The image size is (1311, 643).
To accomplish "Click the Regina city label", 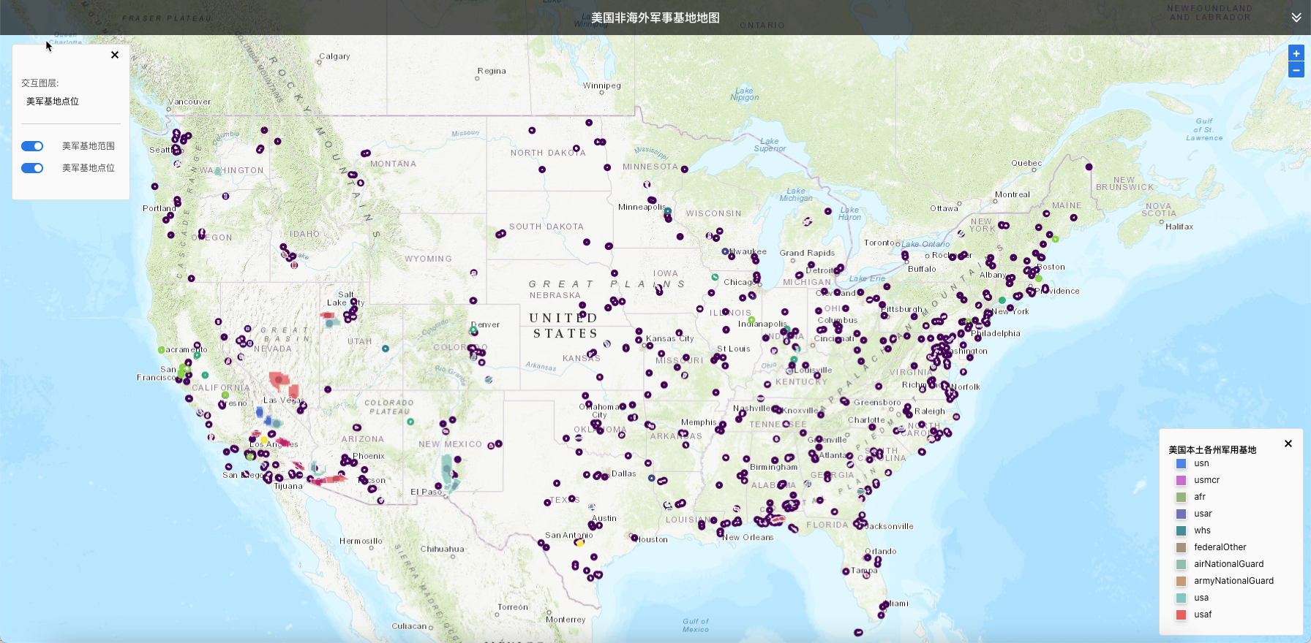I will [492, 71].
